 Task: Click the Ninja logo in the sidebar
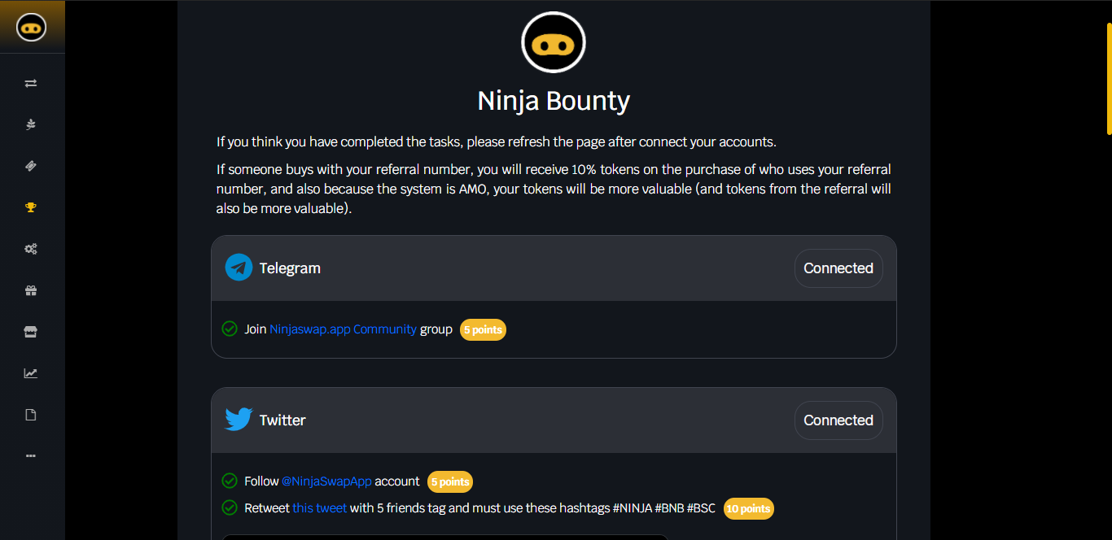(31, 28)
